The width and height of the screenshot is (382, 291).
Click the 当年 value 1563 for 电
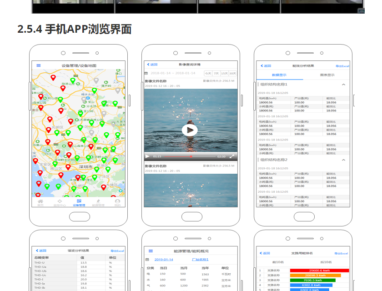point(205,274)
